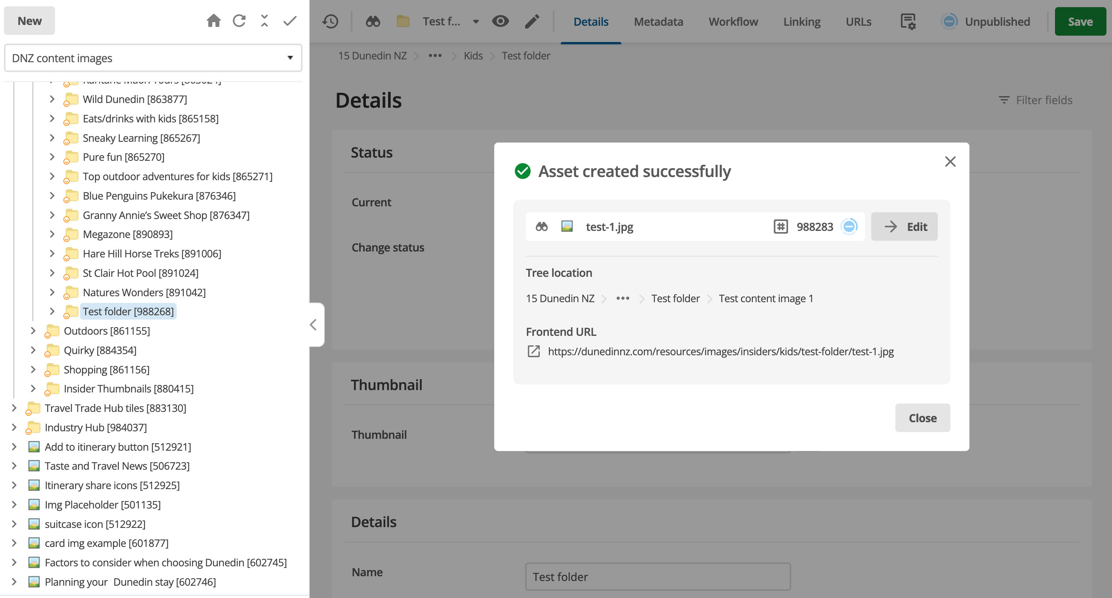Expand the Wild Dunedin tree node
Viewport: 1112px width, 598px height.
click(x=52, y=99)
